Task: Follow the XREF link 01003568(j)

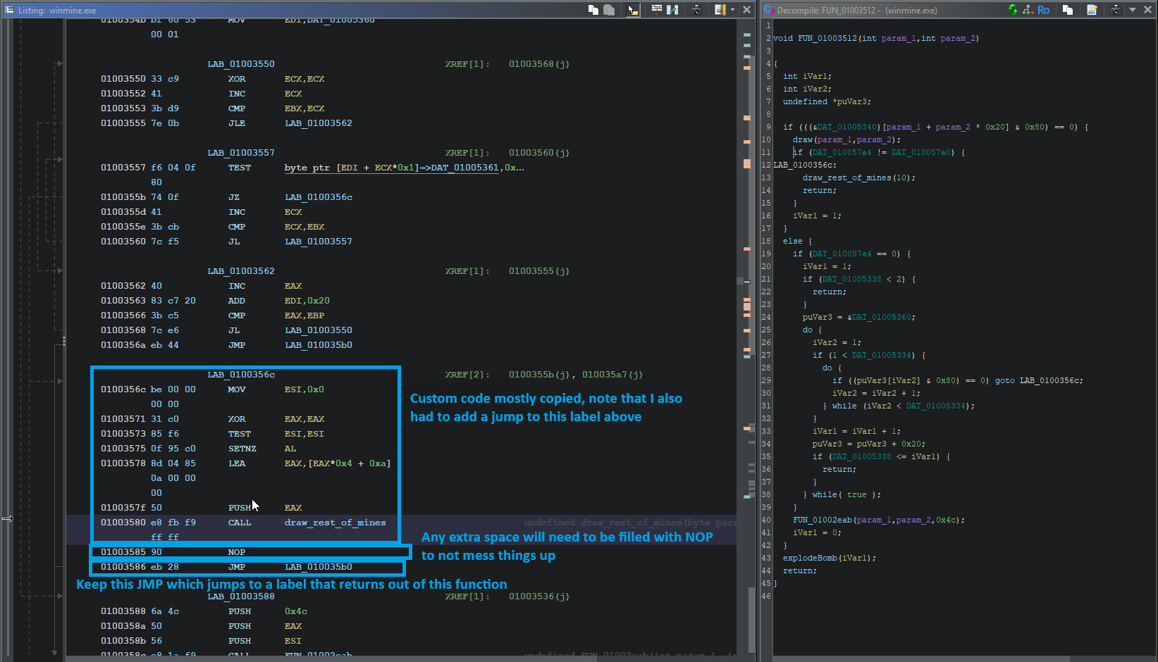Action: pyautogui.click(x=538, y=63)
